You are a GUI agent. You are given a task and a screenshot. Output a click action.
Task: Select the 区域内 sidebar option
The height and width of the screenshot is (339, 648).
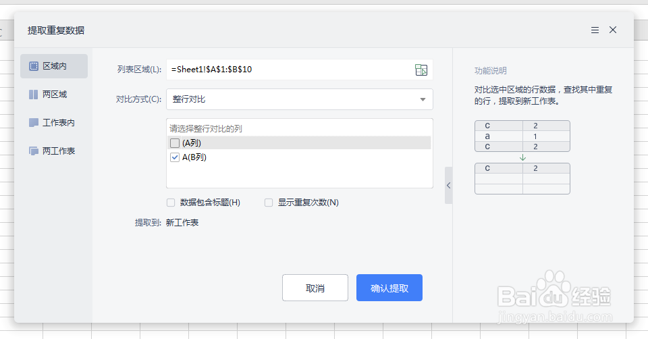(54, 66)
